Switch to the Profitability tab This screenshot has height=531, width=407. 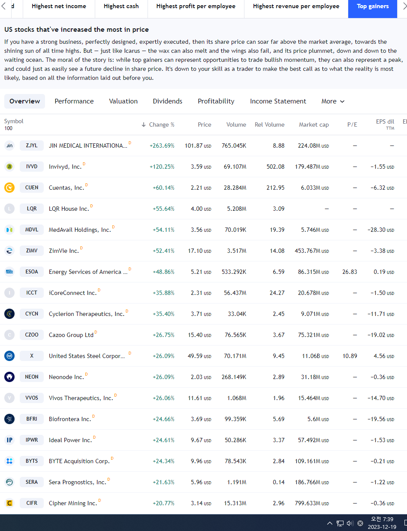coord(216,101)
